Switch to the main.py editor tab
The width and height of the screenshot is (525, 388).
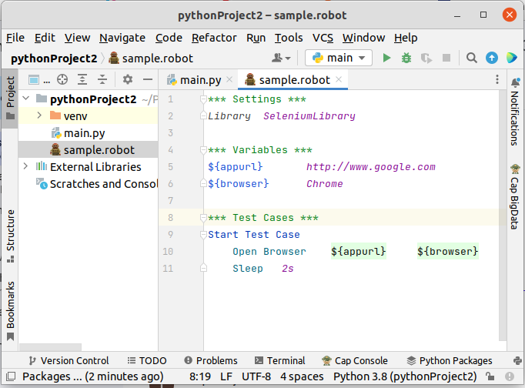coord(199,79)
